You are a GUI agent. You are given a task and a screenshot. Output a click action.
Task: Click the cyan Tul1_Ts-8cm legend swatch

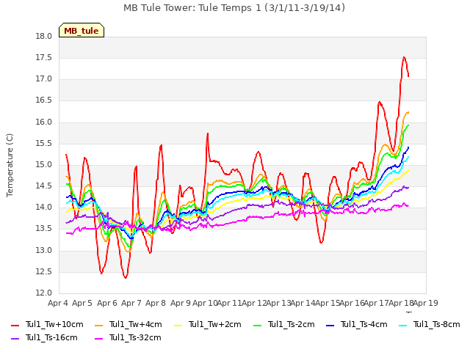point(403,325)
